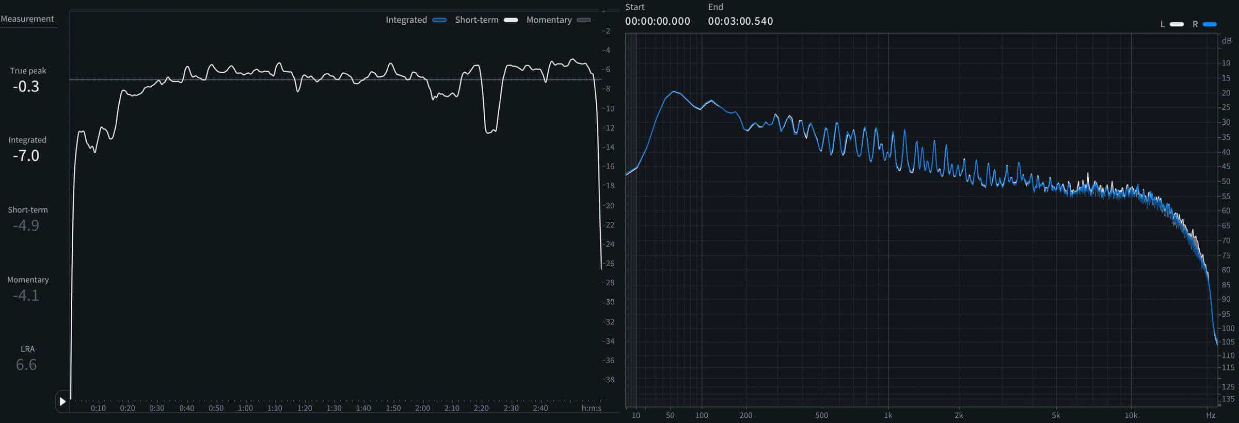Click the 0:10 mark on the time axis
The image size is (1239, 423).
point(98,408)
